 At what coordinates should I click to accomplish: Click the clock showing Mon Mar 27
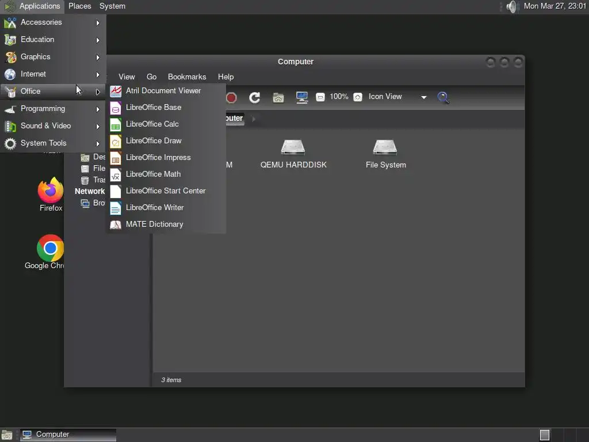point(555,6)
